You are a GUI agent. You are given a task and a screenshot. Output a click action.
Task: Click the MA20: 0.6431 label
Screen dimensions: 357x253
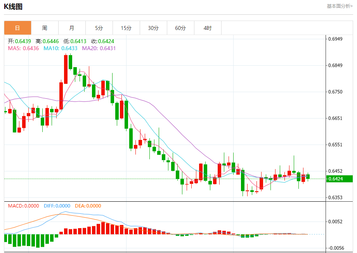(99, 48)
